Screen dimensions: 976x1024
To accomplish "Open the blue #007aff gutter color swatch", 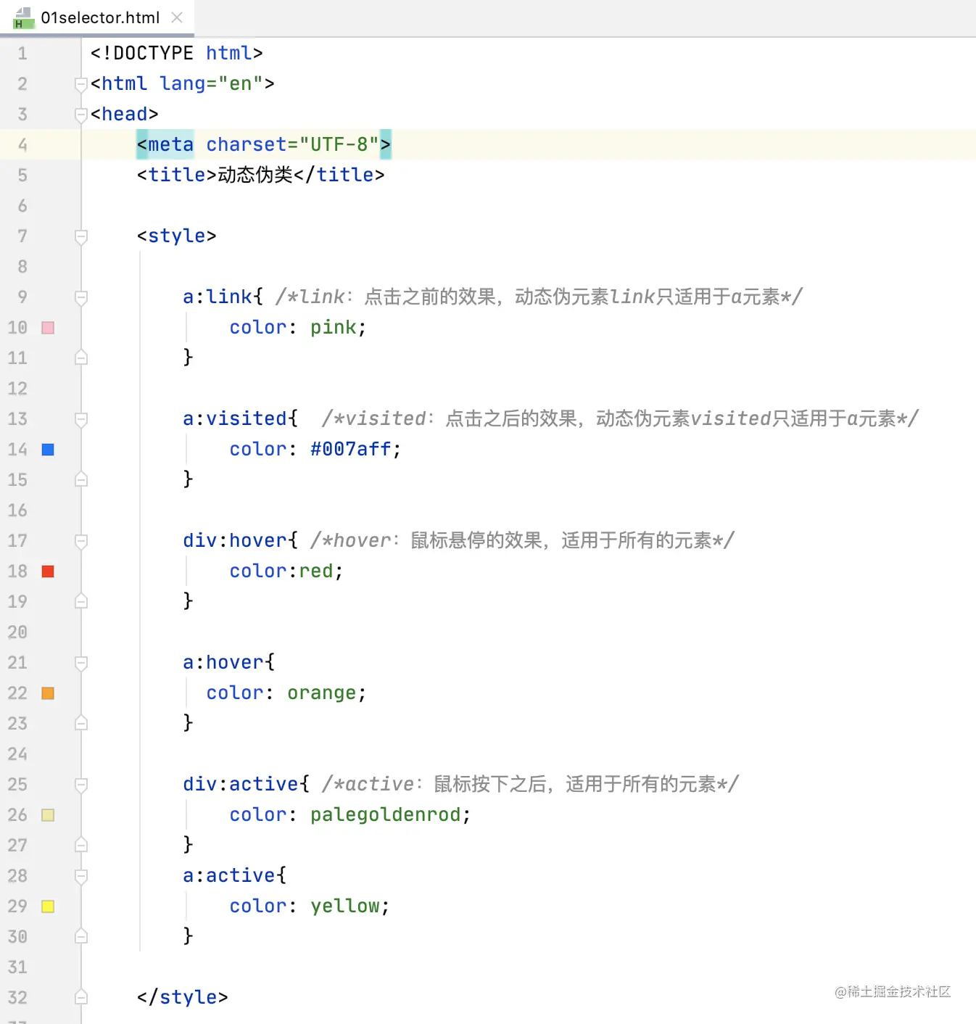I will pyautogui.click(x=48, y=450).
